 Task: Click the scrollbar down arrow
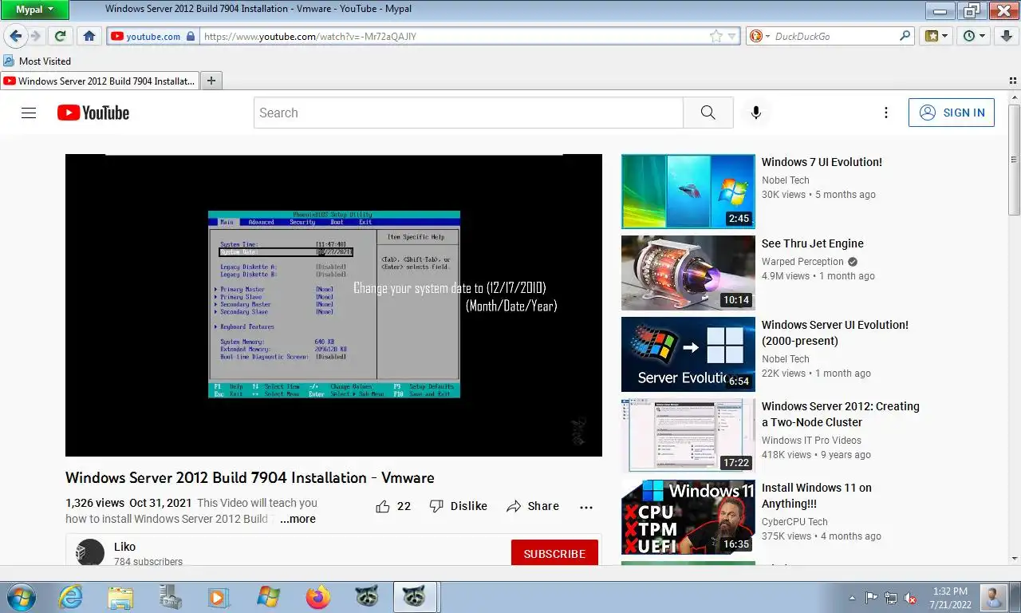1014,559
